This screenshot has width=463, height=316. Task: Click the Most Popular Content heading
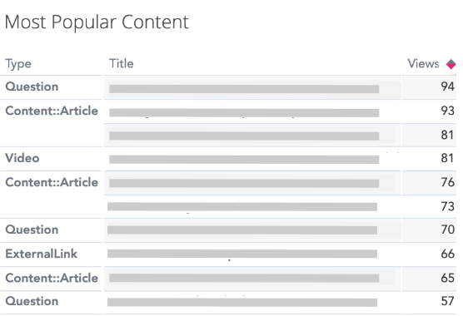coord(97,22)
